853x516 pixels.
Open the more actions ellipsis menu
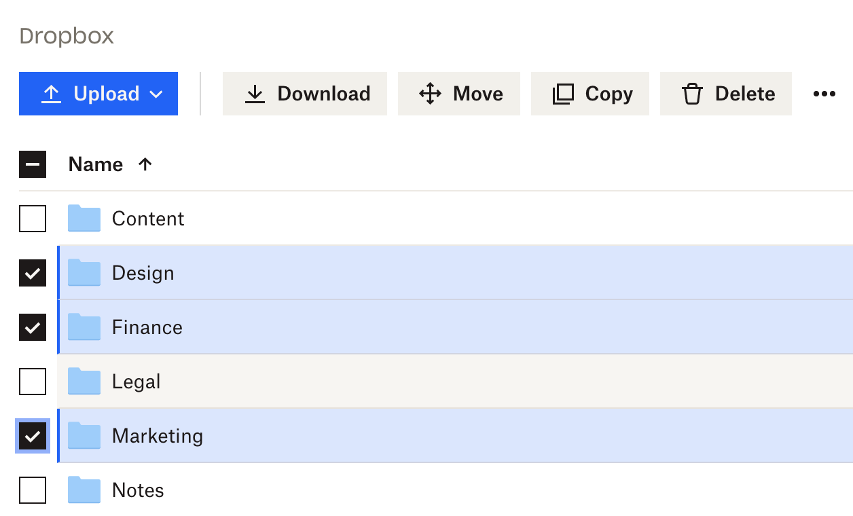point(824,94)
